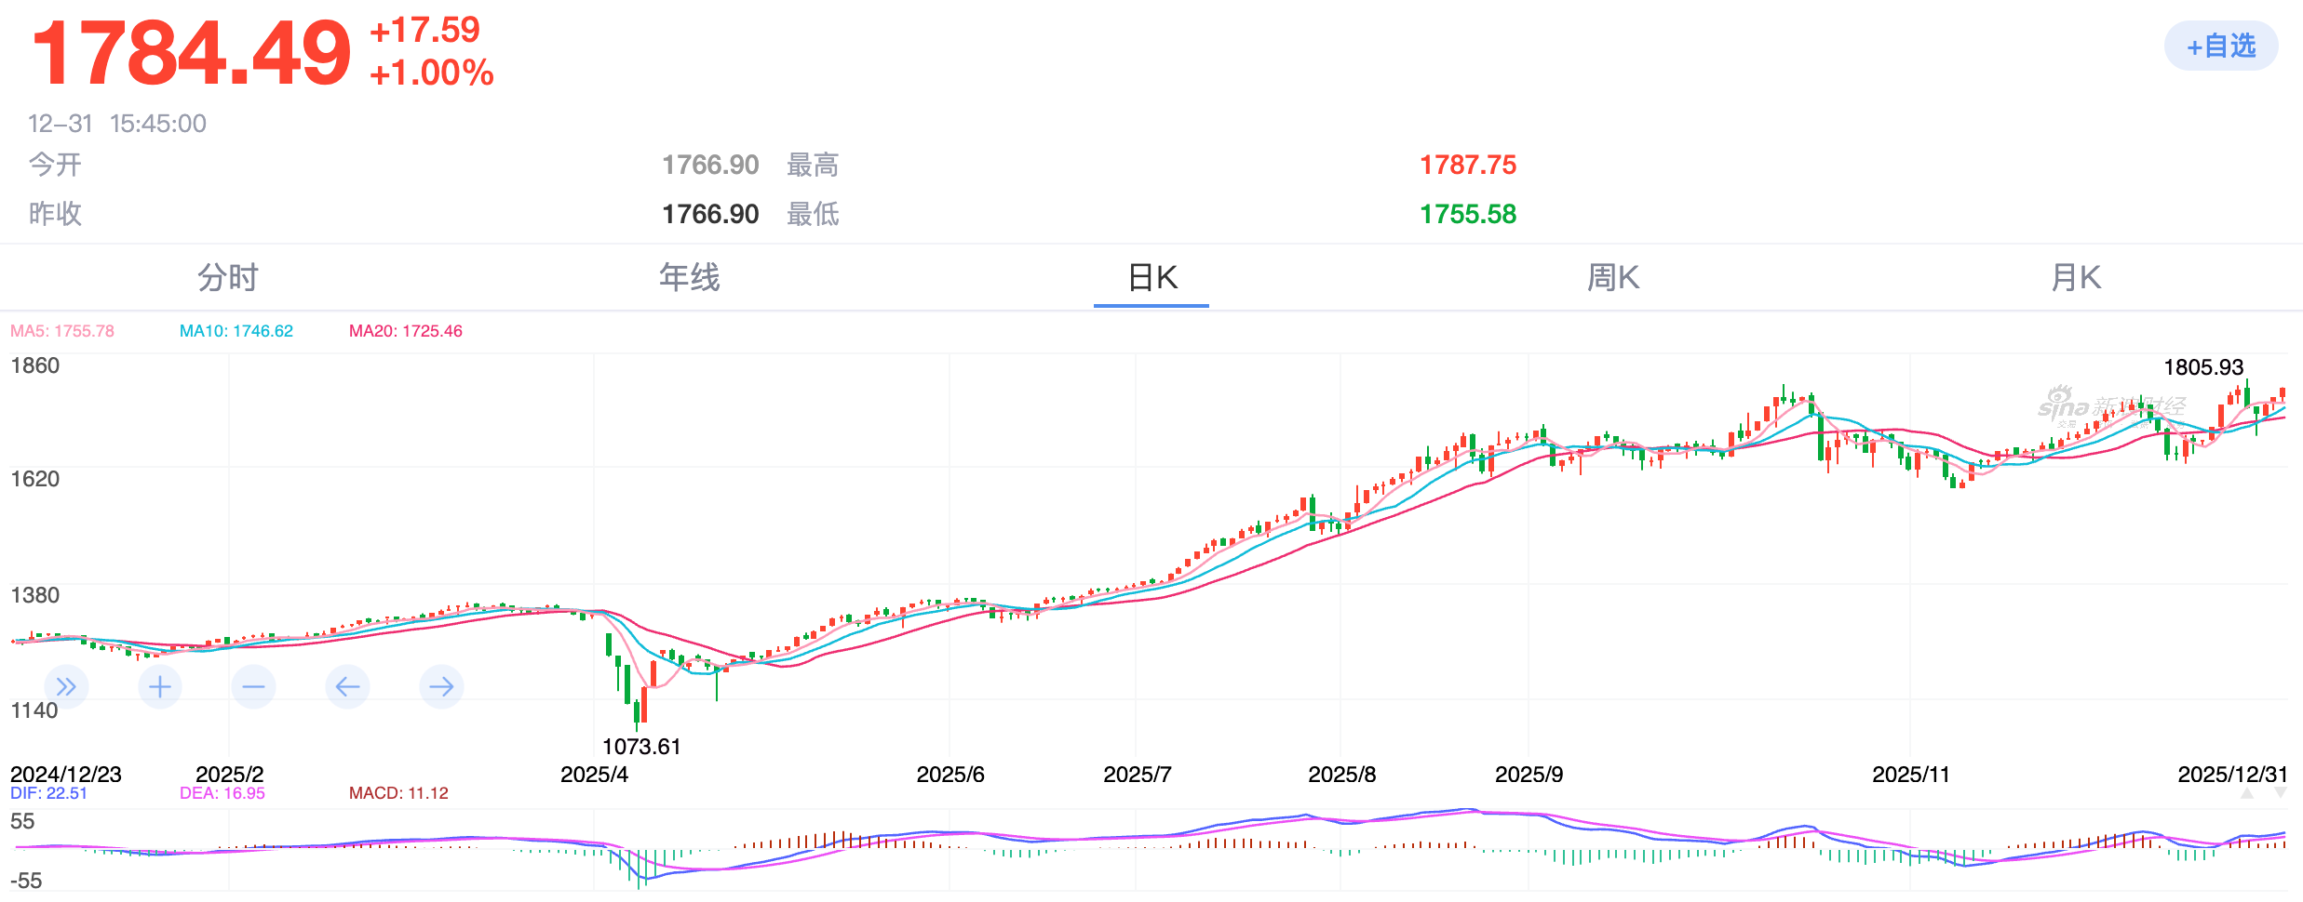Image resolution: width=2303 pixels, height=902 pixels.
Task: Zoom out chart with minus icon
Action: 253,686
